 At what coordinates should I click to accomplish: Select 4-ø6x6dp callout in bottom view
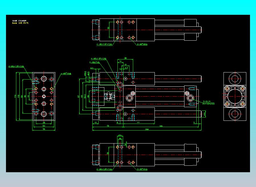coord(142,169)
